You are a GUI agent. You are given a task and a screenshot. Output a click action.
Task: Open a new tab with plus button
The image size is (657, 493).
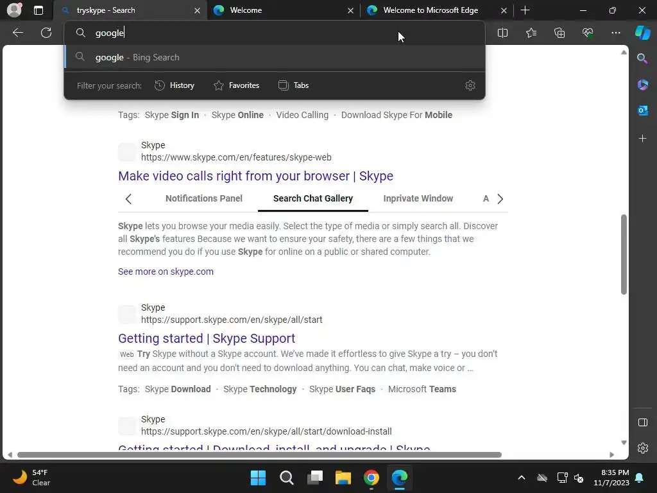[525, 10]
